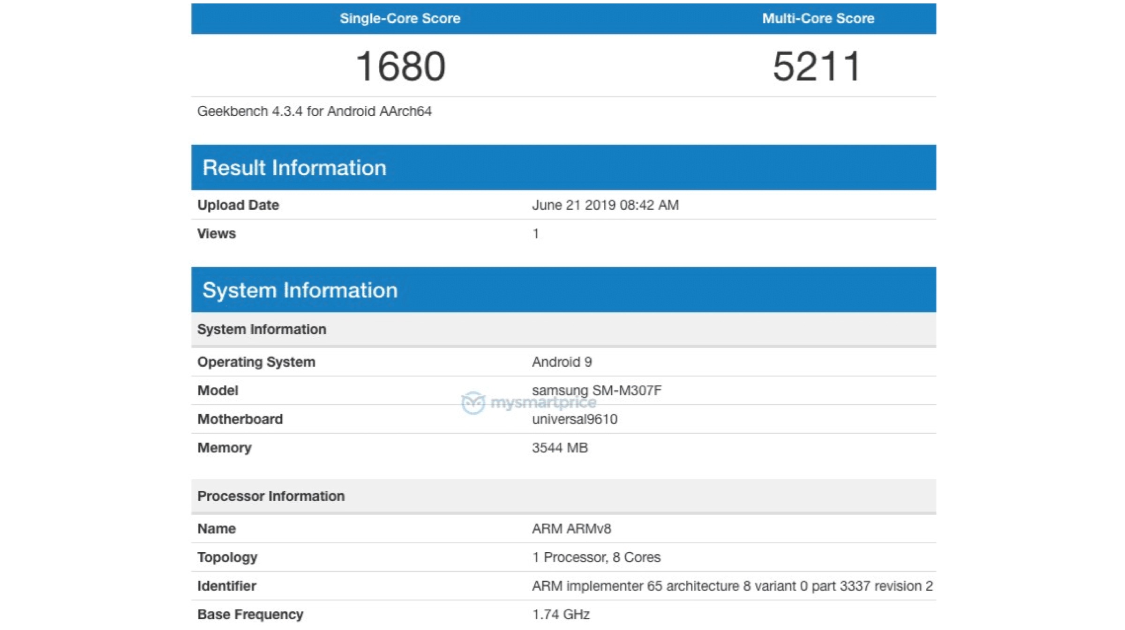
Task: Click the samsung SM-M307F model text
Action: 596,390
